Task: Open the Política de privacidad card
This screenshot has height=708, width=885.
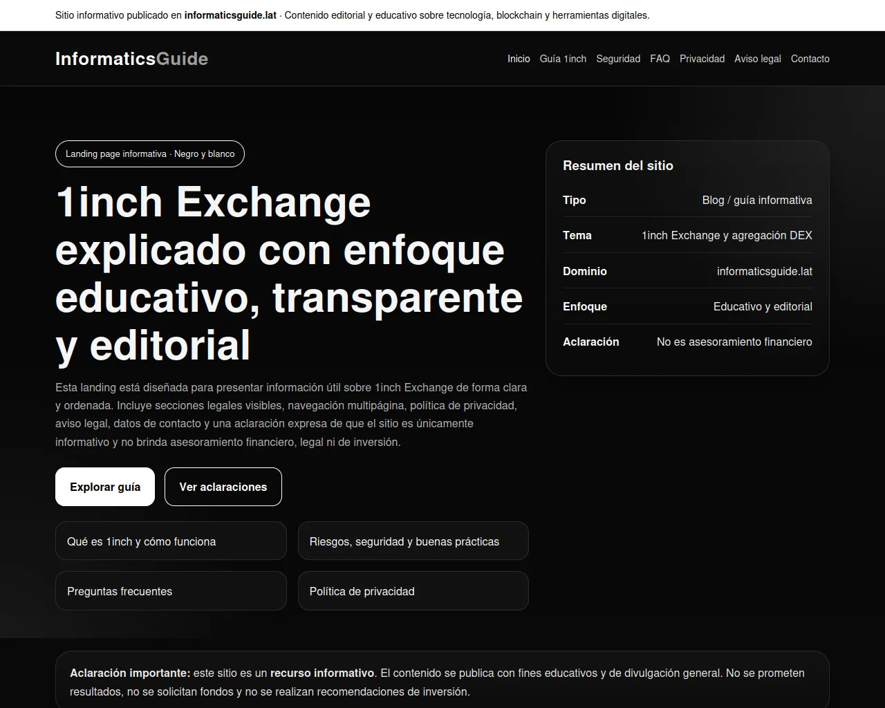Action: pos(413,590)
